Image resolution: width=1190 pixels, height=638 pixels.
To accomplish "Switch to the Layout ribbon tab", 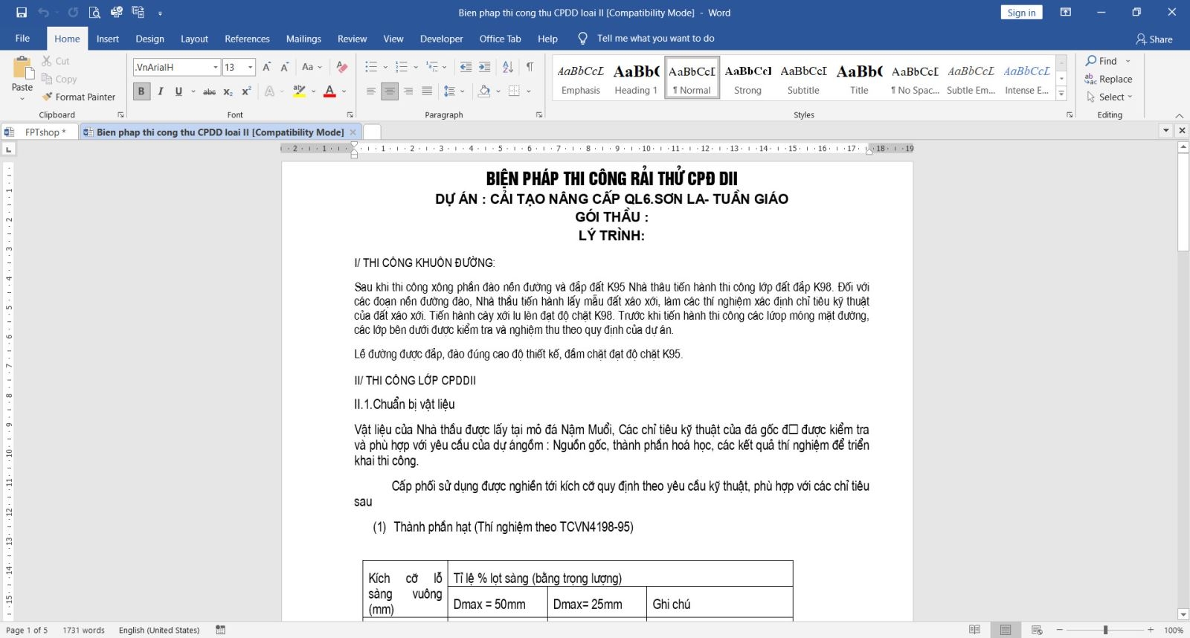I will pos(194,39).
